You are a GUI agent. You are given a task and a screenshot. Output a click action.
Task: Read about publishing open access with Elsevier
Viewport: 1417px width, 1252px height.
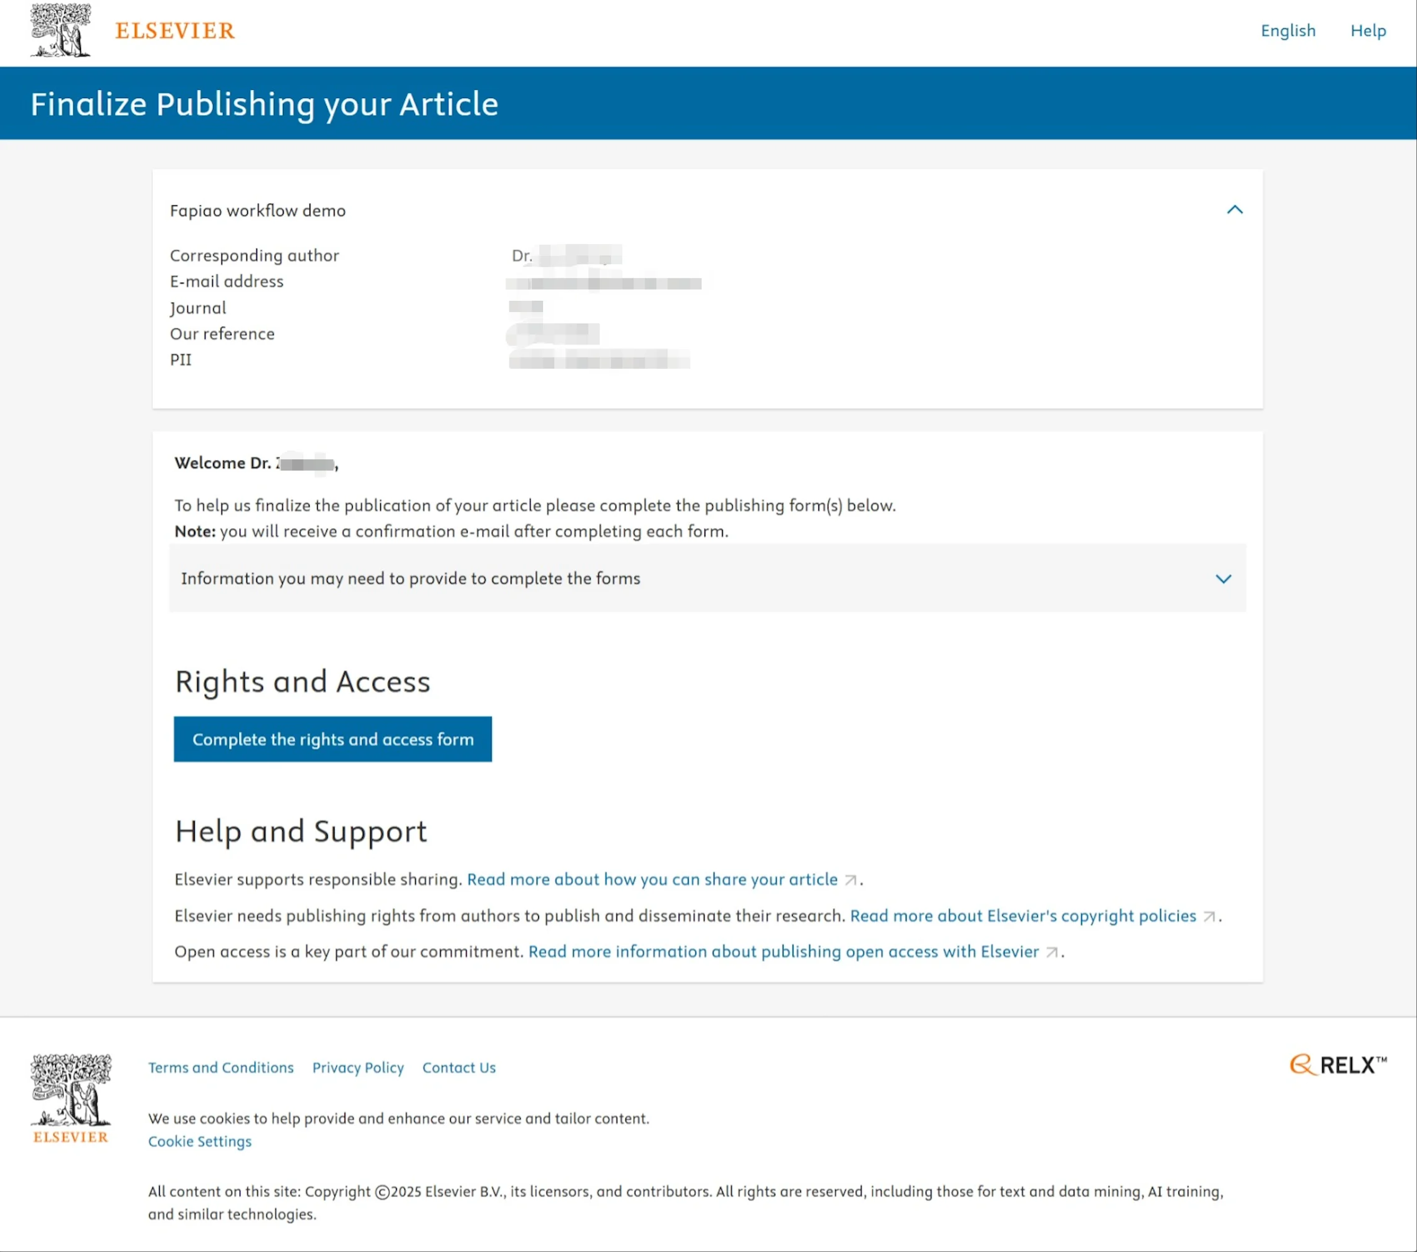click(x=783, y=952)
